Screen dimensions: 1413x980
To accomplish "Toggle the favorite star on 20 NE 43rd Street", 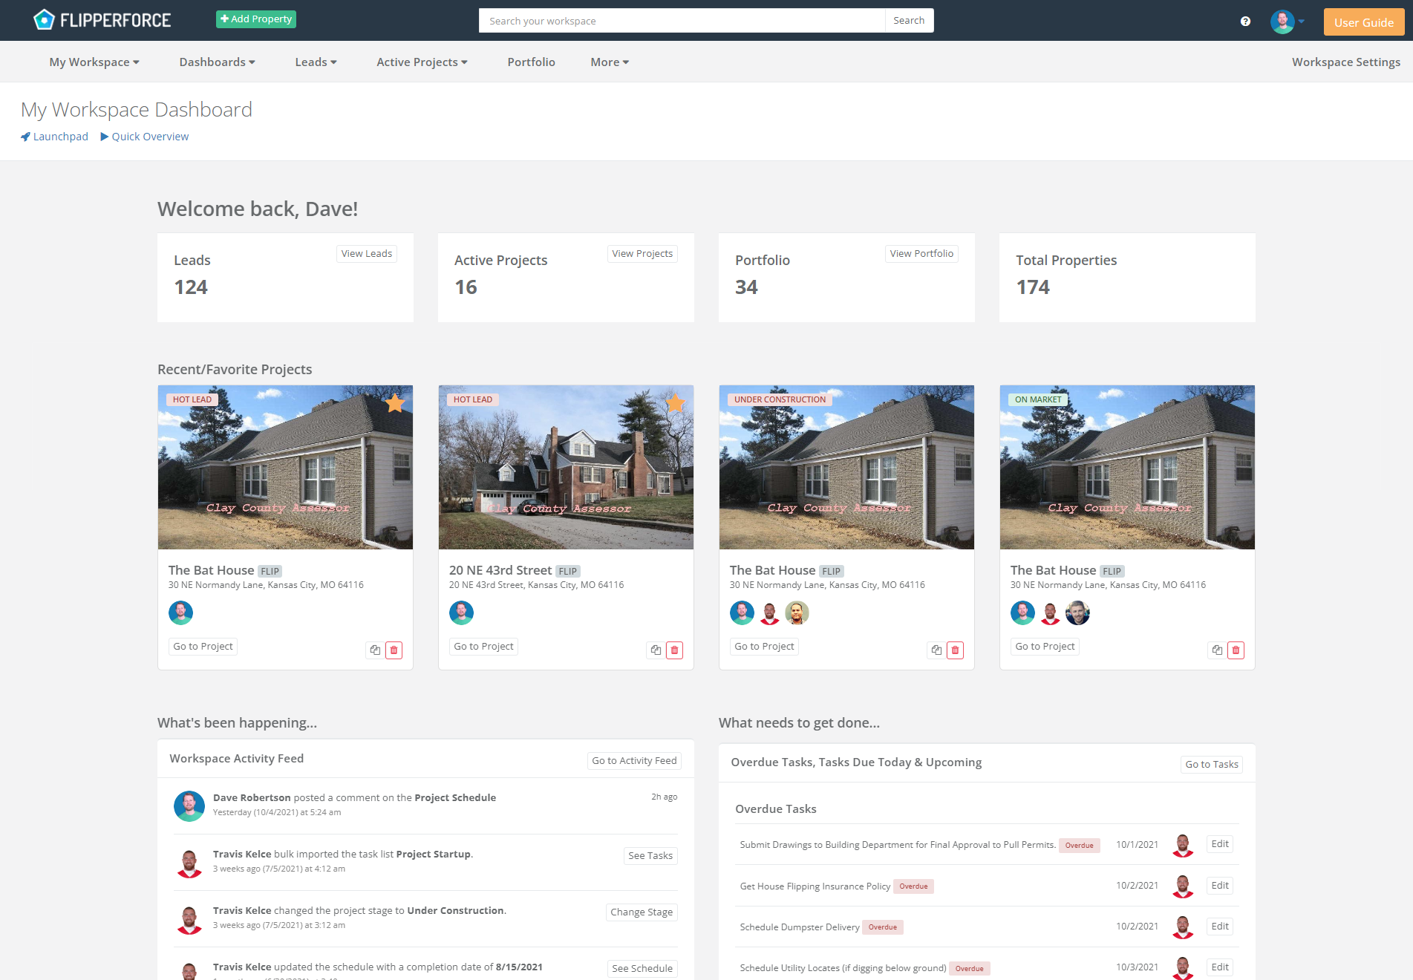I will pyautogui.click(x=675, y=403).
